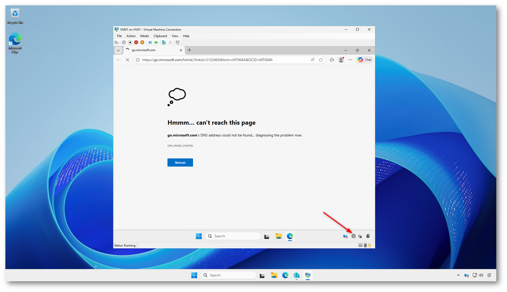Open the Copilot Chat button
The width and height of the screenshot is (507, 292).
coord(365,60)
